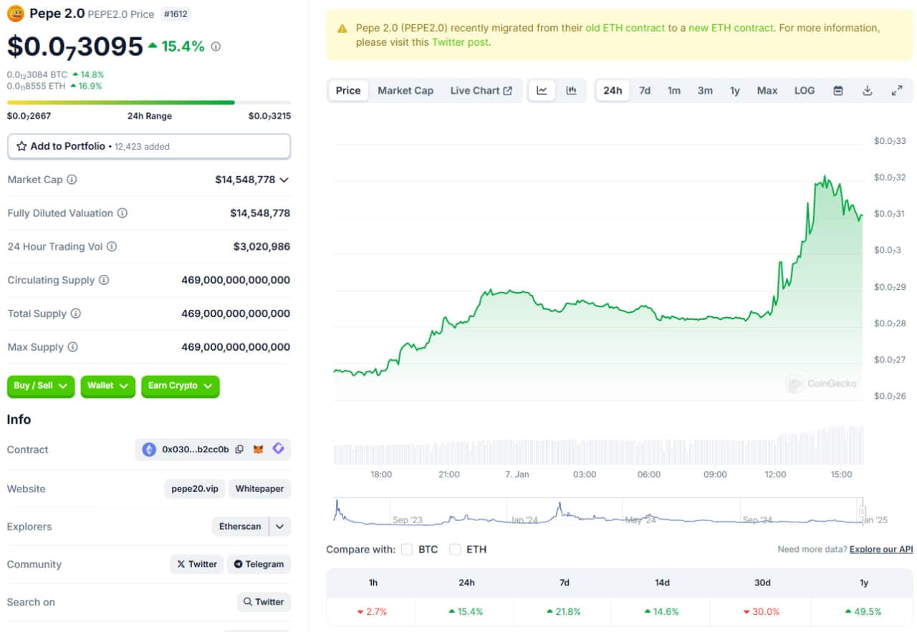Switch to the Market Cap chart tab
Screen dimensions: 917x632
click(405, 90)
